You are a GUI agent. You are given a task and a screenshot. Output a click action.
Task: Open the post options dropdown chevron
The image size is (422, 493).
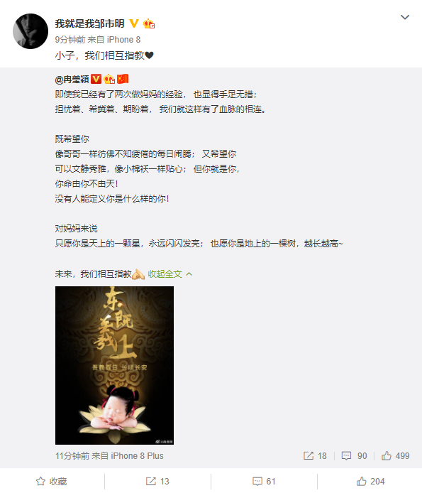[x=405, y=17]
